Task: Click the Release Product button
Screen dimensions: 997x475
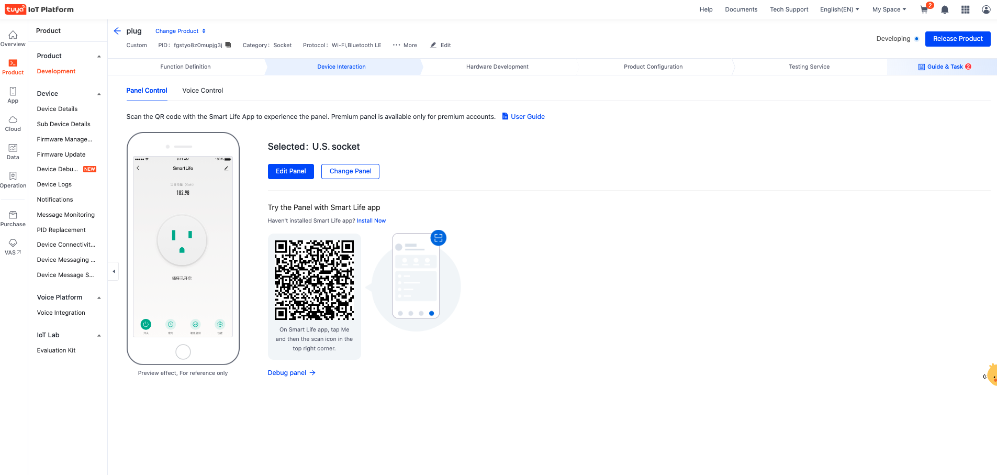Action: (x=958, y=39)
